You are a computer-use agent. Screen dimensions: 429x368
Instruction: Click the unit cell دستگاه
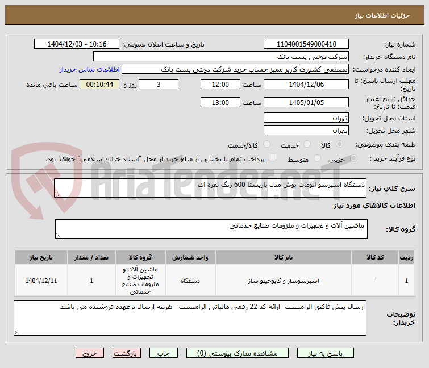click(190, 281)
